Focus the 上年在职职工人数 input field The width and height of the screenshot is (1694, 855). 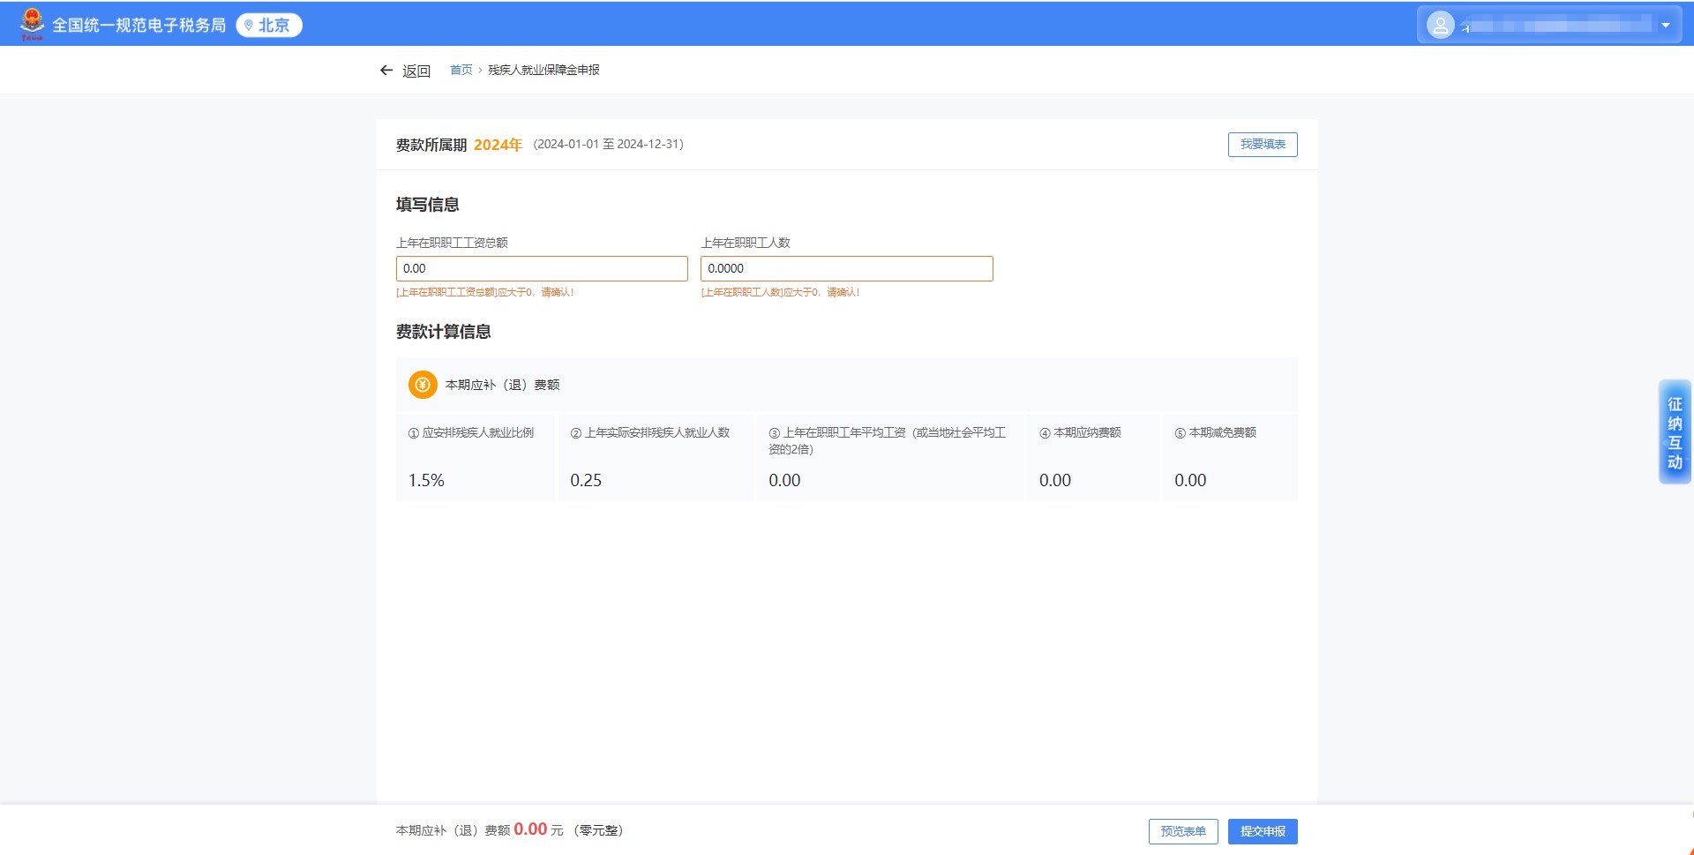coord(846,269)
